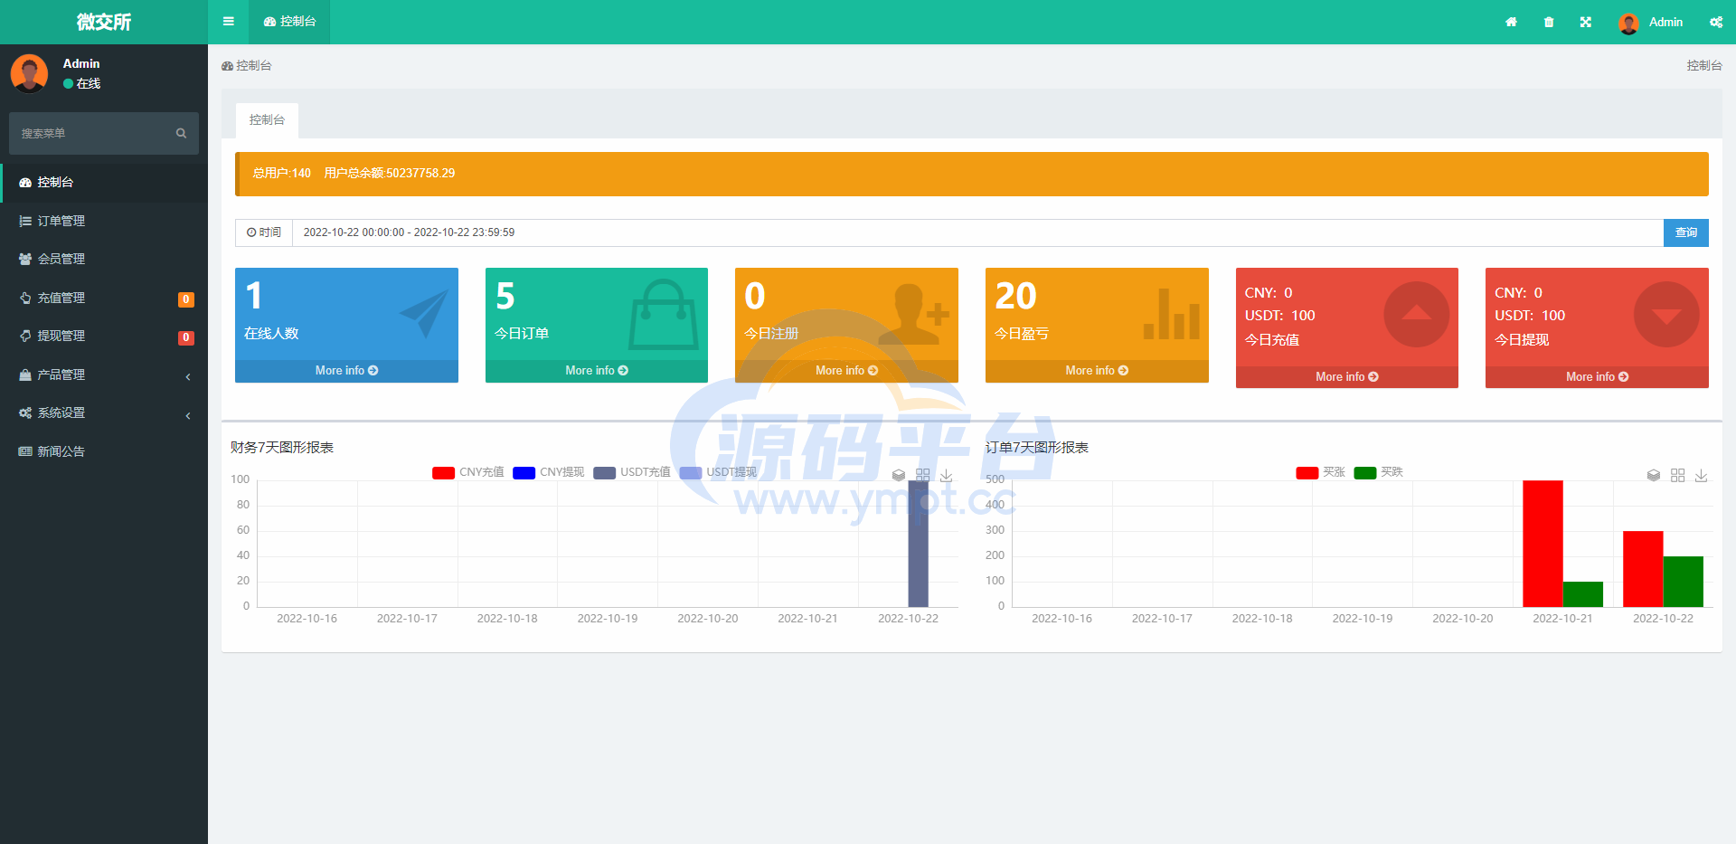
Task: Download the order chart as image
Action: click(1702, 475)
